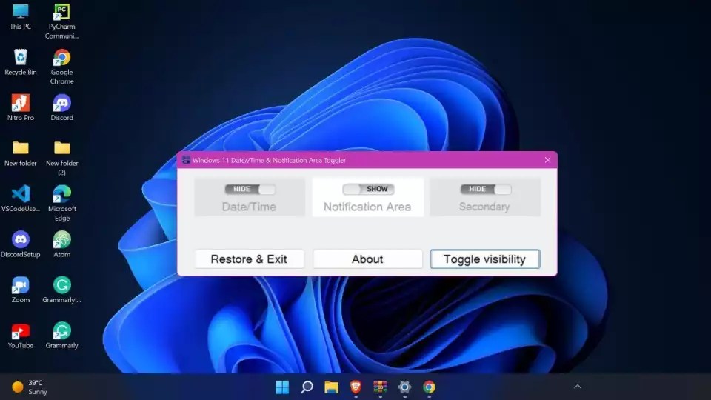Open the About button
Screen dimensions: 711x400
coord(367,259)
